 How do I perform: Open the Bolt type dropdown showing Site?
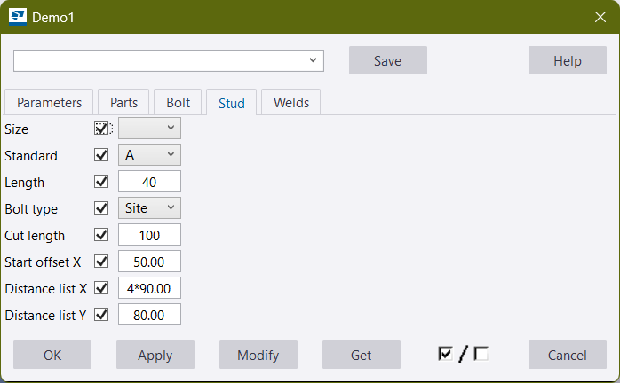149,208
